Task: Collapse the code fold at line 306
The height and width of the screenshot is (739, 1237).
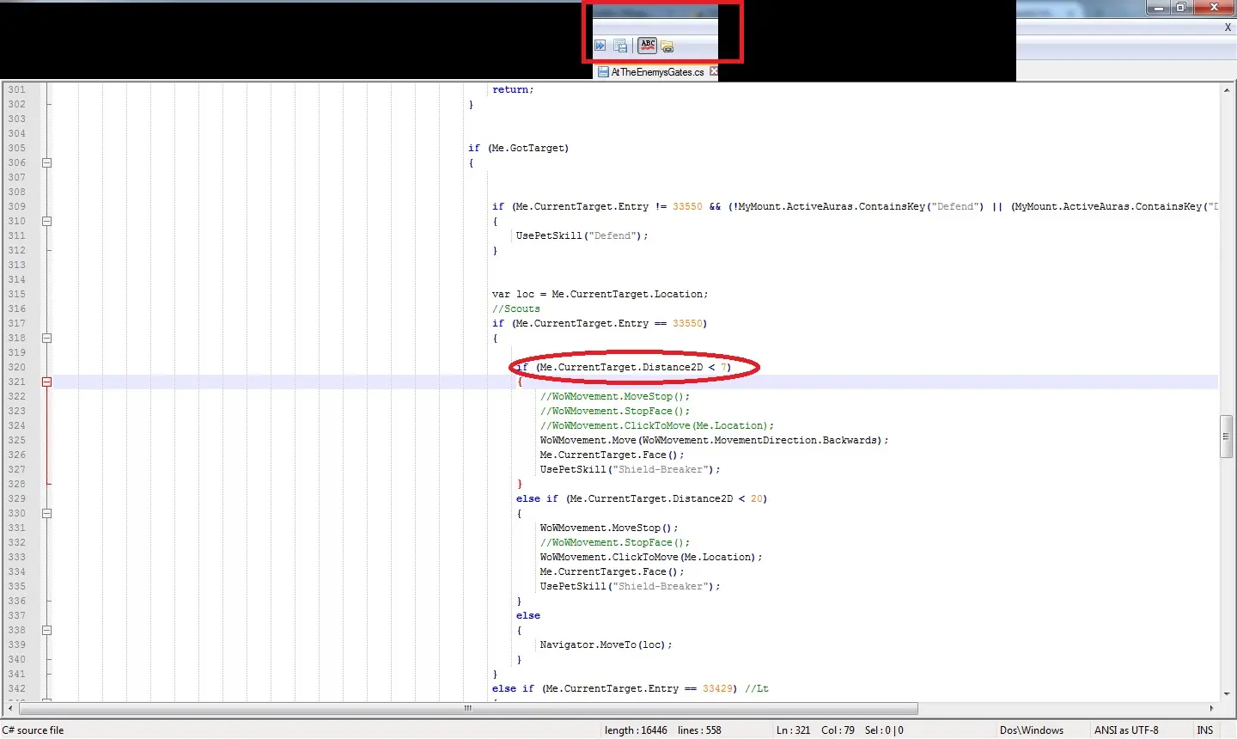Action: pyautogui.click(x=47, y=162)
